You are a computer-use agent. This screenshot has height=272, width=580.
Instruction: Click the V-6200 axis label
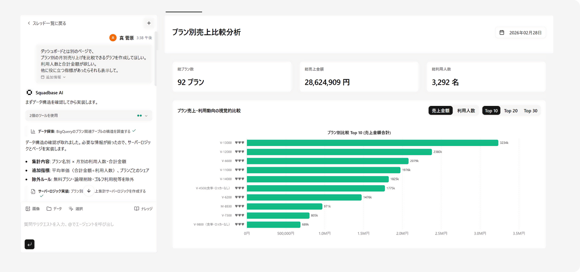point(227,197)
